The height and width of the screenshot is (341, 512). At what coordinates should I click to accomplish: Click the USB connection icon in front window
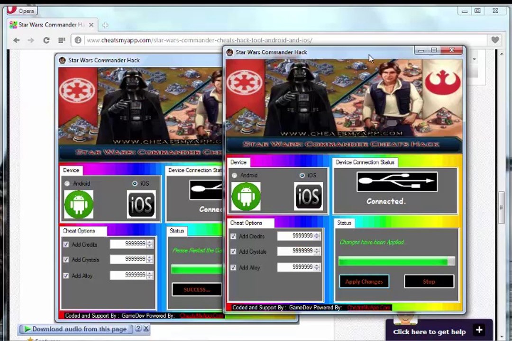(x=397, y=182)
